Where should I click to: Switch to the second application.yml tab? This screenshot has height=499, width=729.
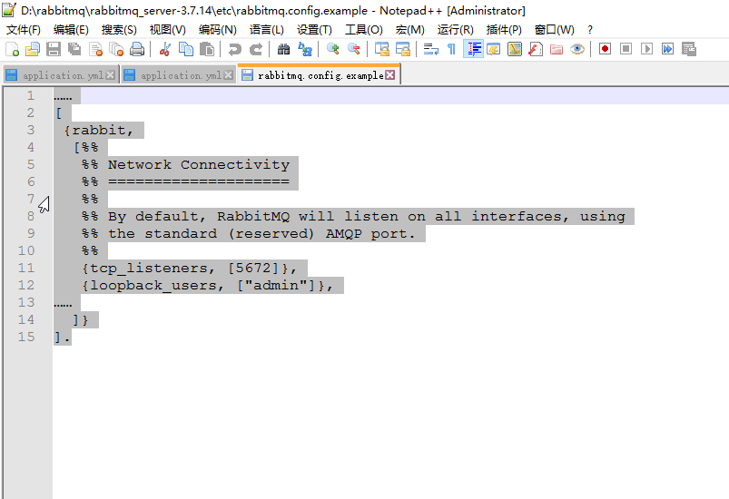(x=181, y=75)
